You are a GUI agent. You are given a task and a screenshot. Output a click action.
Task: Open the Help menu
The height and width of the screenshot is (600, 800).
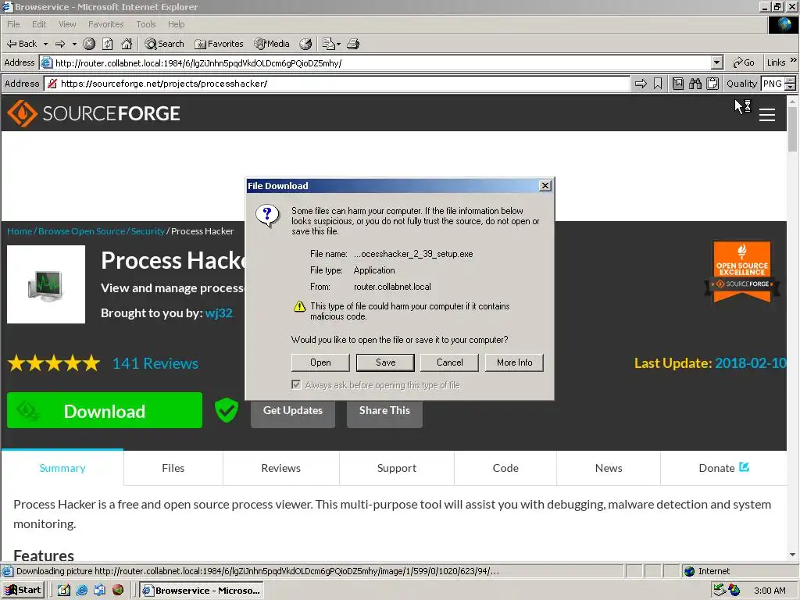[x=176, y=24]
